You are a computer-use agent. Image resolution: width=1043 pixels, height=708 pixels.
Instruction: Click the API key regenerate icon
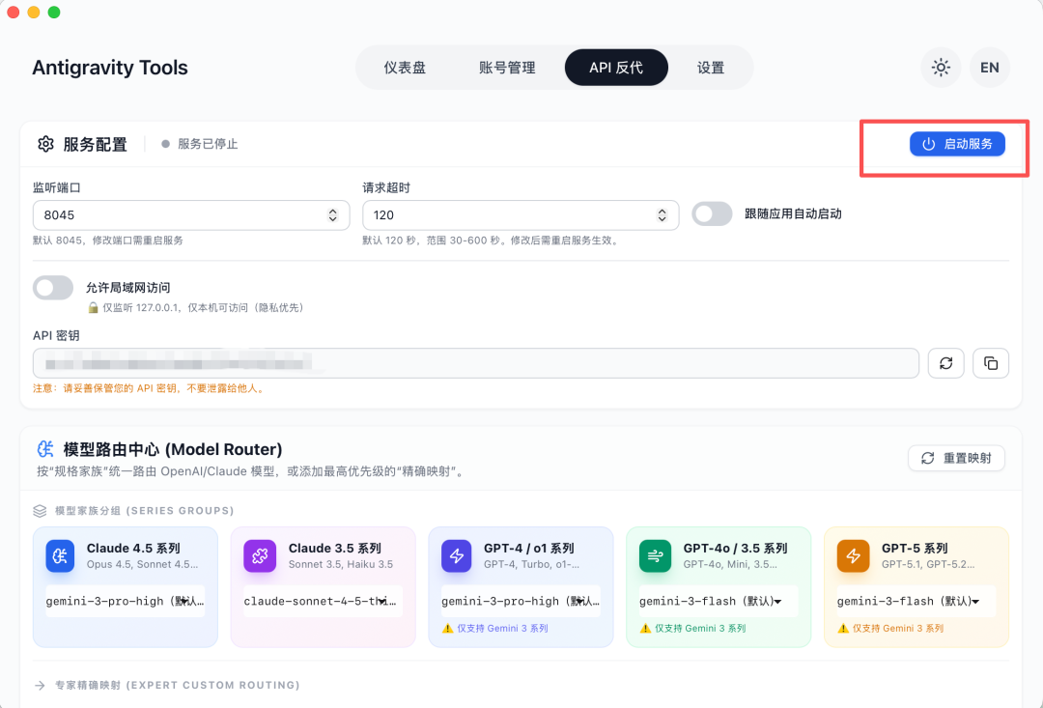pyautogui.click(x=945, y=363)
